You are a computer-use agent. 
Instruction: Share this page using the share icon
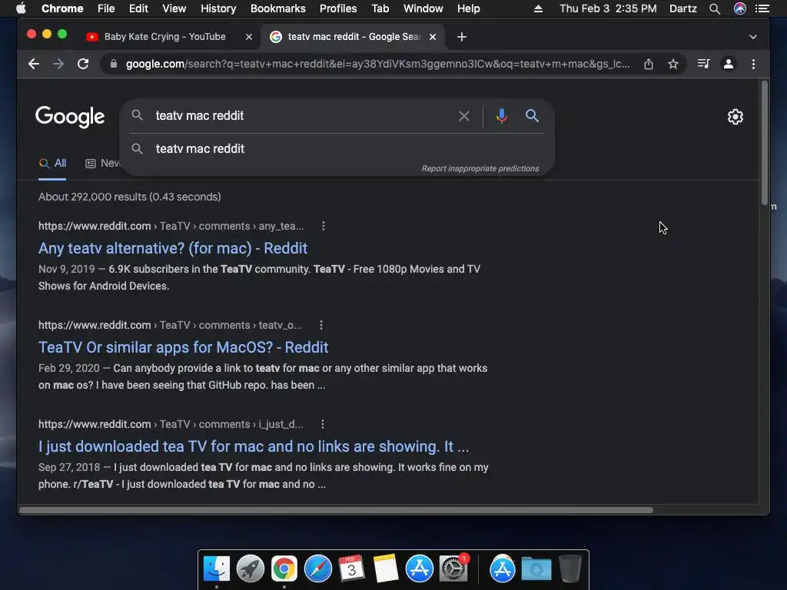649,64
